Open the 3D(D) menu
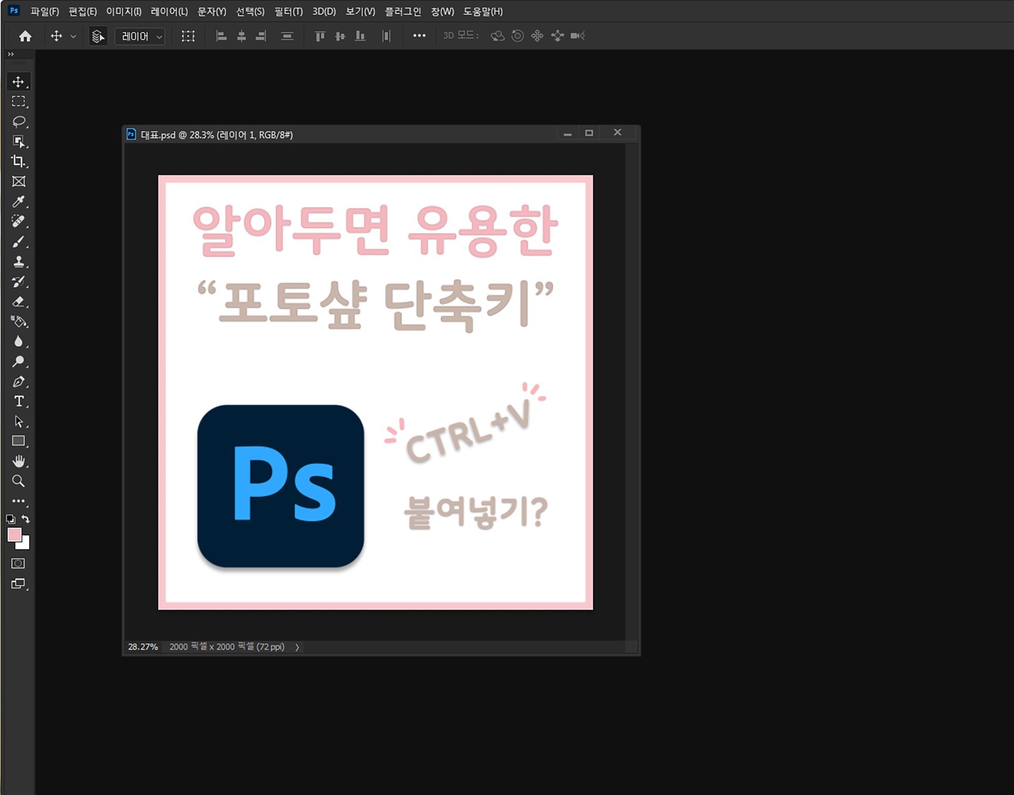The image size is (1014, 795). click(324, 12)
